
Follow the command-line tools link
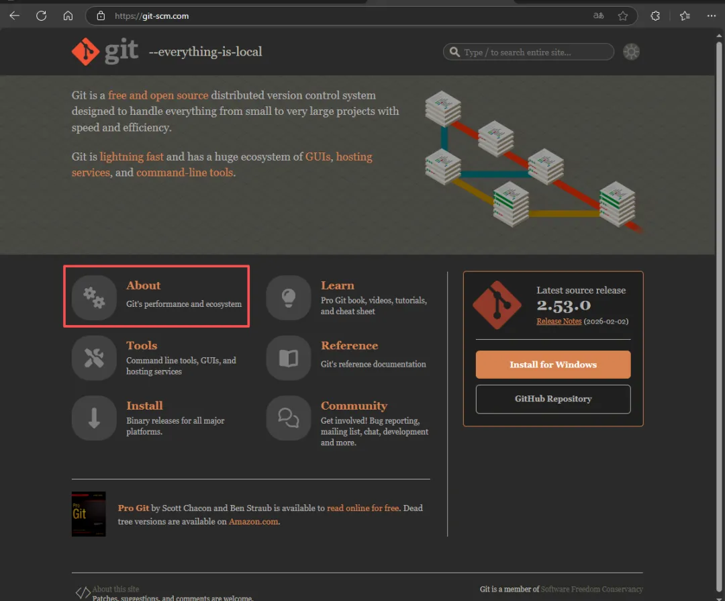(x=185, y=173)
